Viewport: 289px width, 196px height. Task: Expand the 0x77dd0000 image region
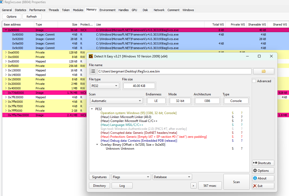6,93
